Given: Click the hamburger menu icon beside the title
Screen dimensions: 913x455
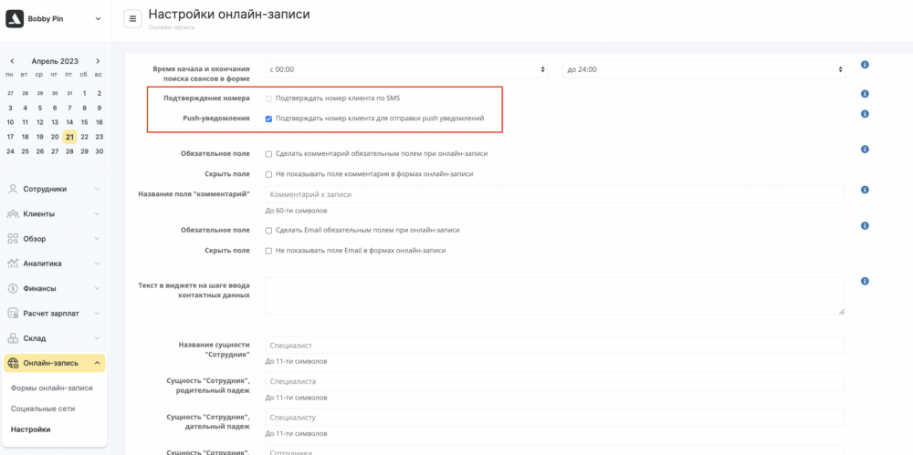Looking at the screenshot, I should click(132, 18).
